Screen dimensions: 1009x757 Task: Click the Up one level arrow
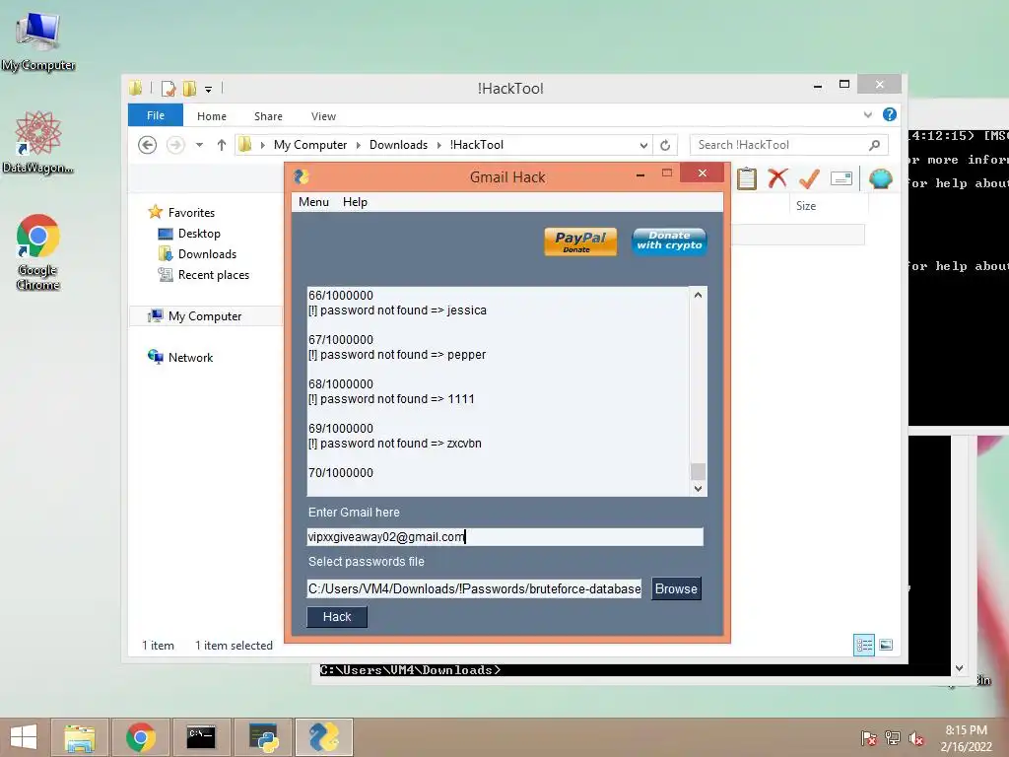[222, 146]
